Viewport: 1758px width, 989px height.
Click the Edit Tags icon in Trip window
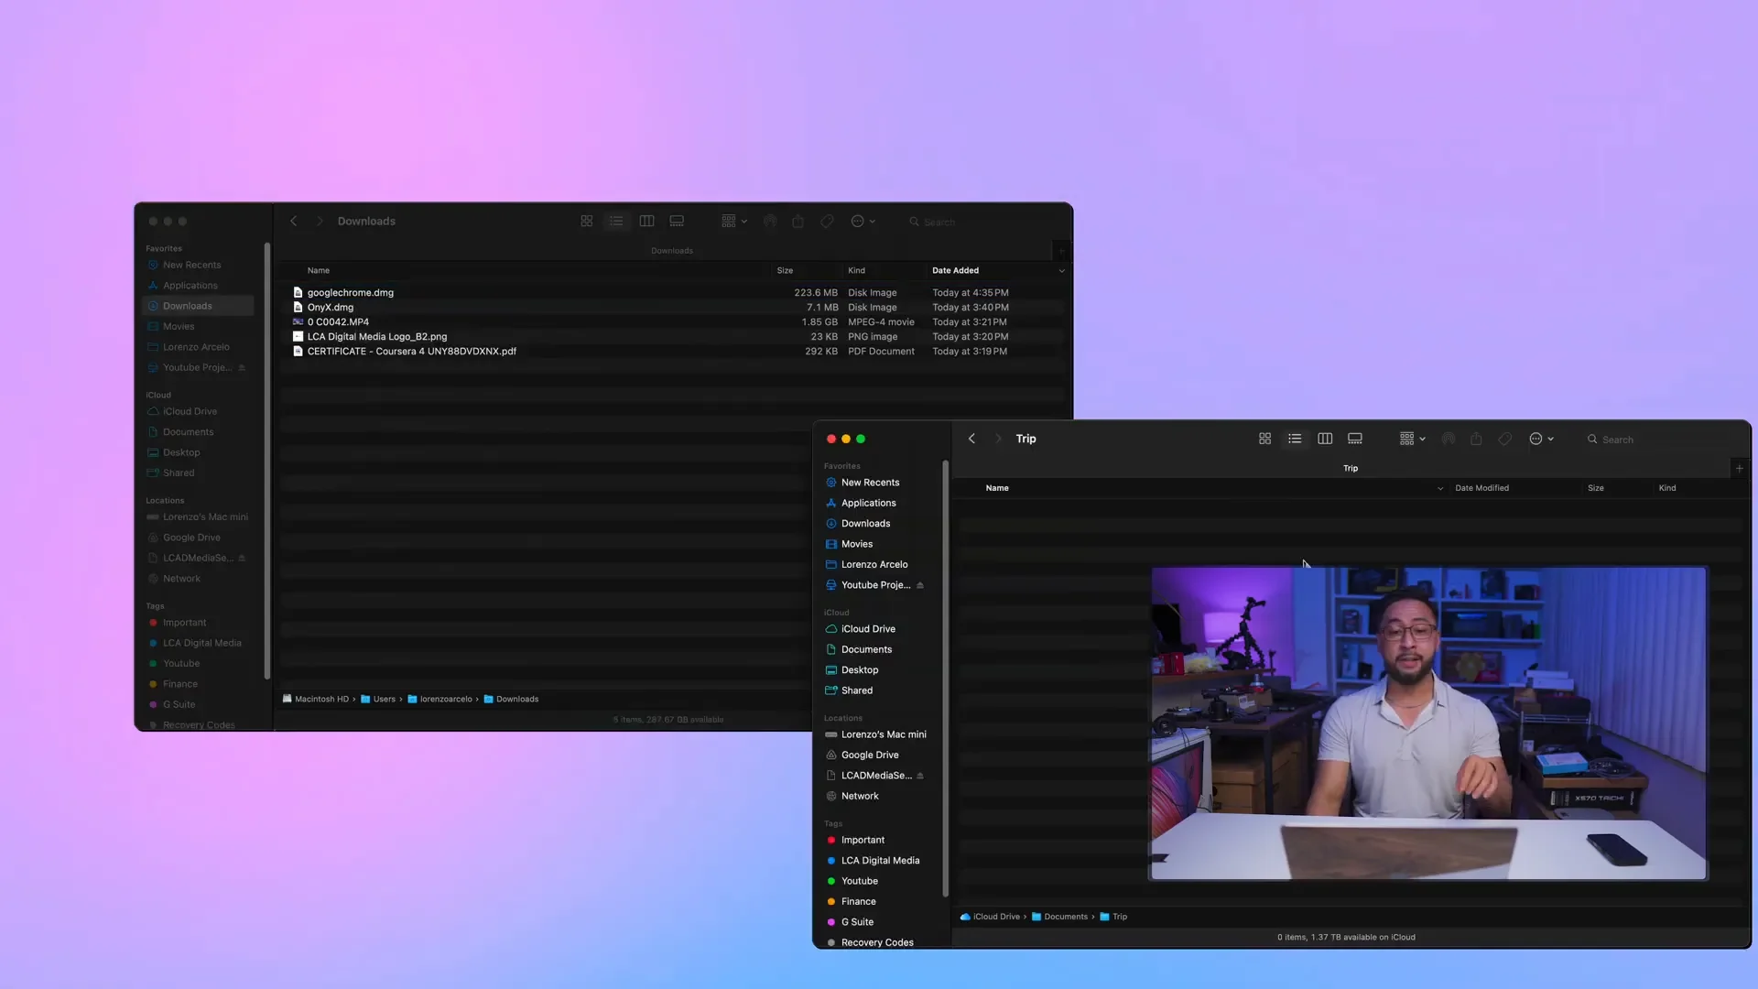click(1504, 439)
